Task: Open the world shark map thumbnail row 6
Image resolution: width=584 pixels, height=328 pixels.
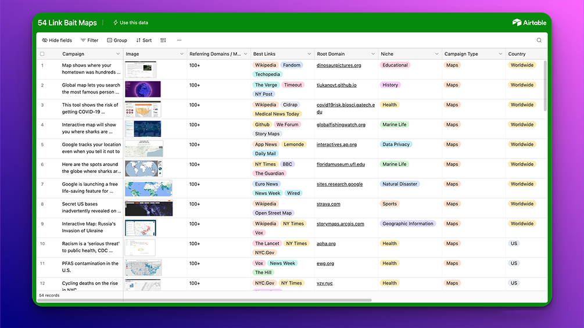Action: (x=144, y=168)
